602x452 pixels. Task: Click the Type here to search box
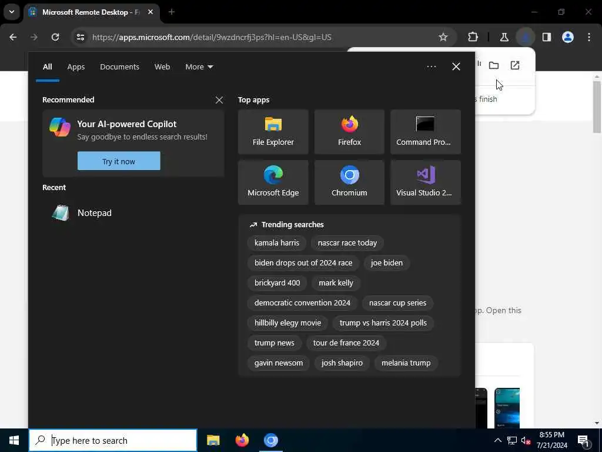113,440
